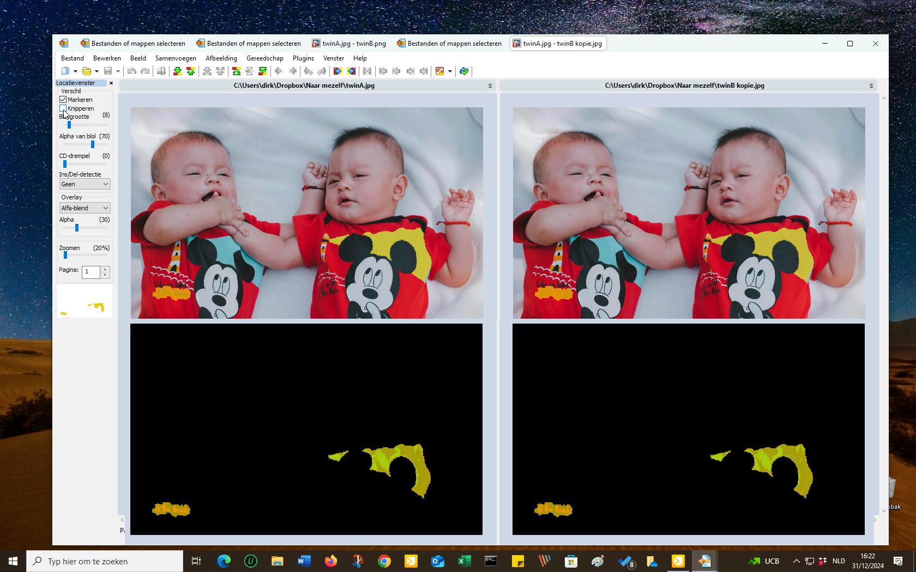This screenshot has height=572, width=916.
Task: Click the Windows Start button
Action: point(13,561)
